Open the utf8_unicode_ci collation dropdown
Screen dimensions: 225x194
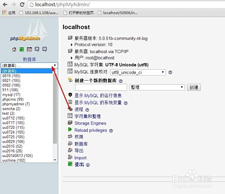[138, 72]
